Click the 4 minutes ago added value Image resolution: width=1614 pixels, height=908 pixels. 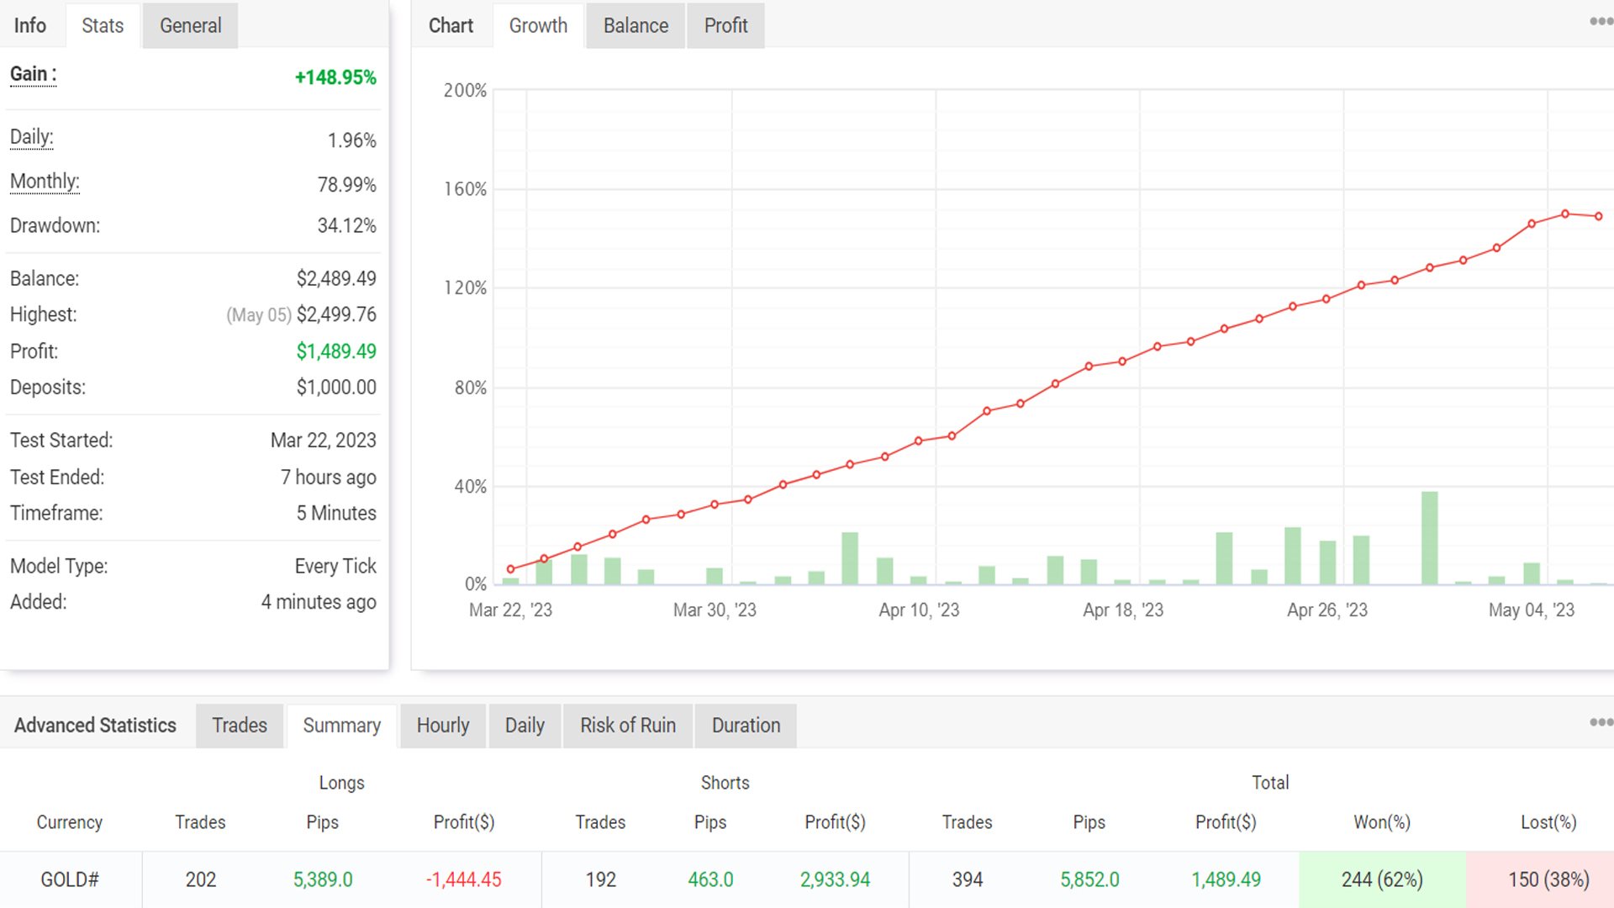pos(319,603)
